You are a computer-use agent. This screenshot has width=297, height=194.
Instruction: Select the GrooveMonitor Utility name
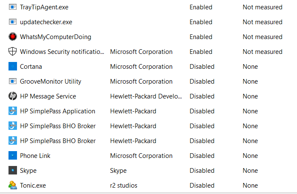[x=51, y=82]
